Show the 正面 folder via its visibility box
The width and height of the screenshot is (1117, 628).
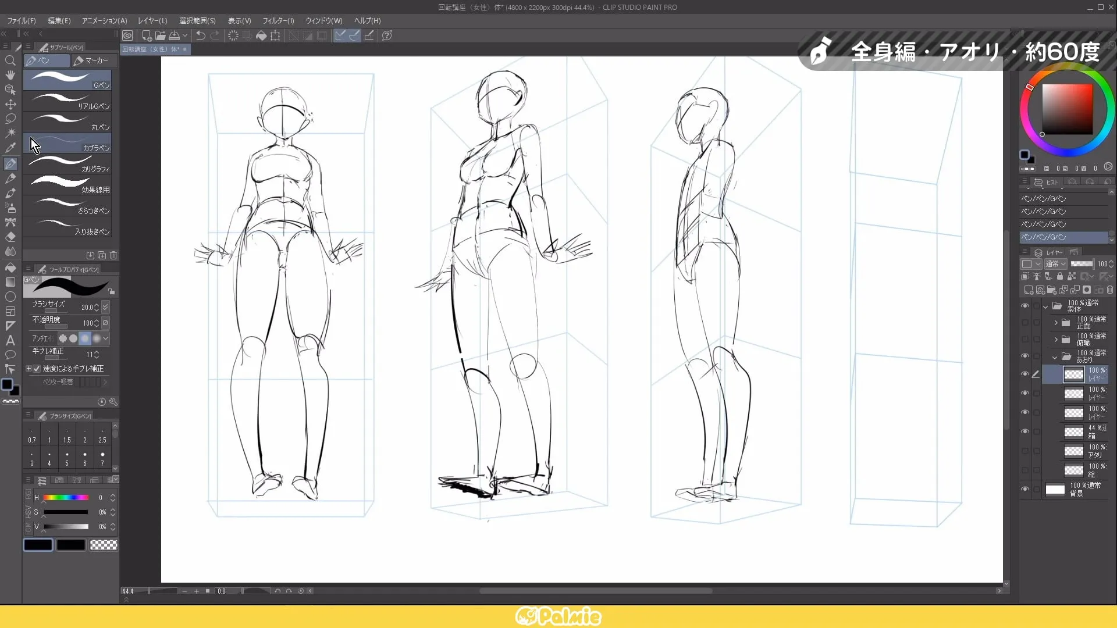tap(1025, 323)
